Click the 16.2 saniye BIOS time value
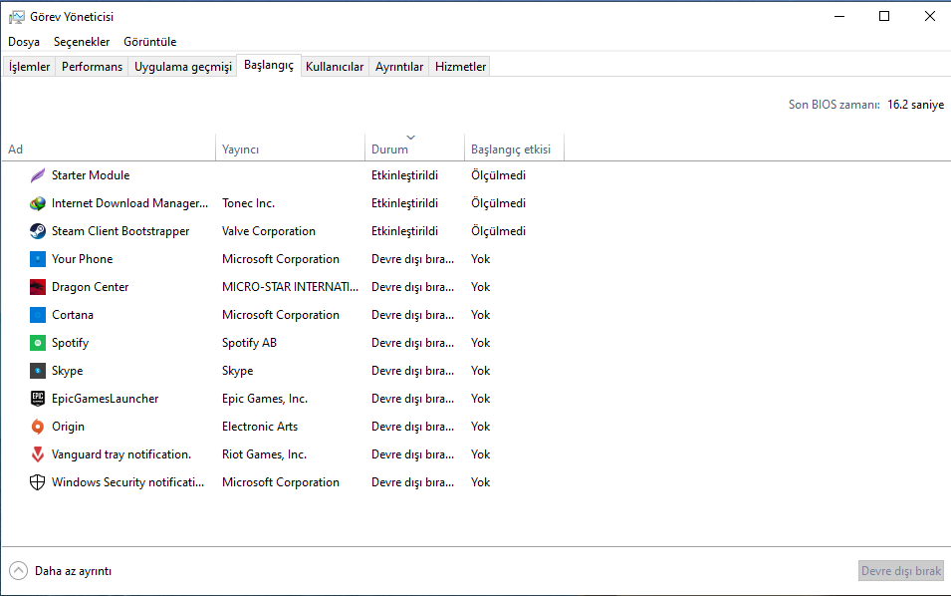Viewport: 951px width, 596px height. (916, 105)
